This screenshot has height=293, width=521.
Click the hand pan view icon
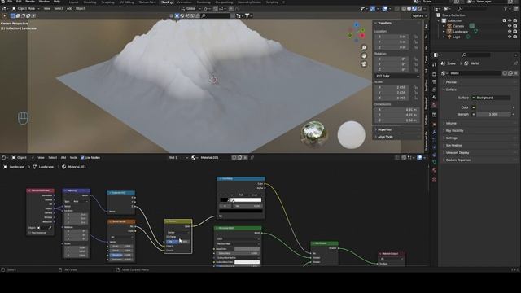[x=364, y=56]
